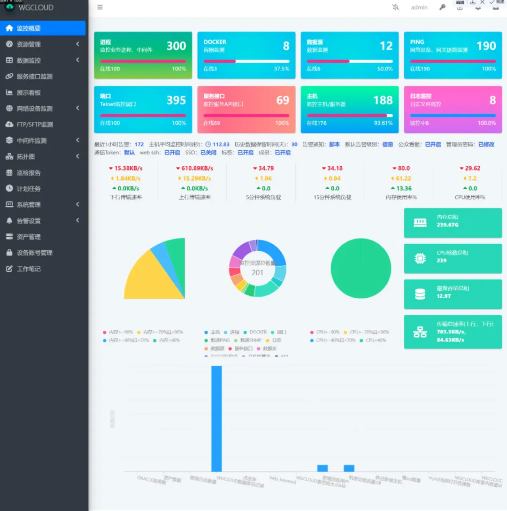This screenshot has width=507, height=511.
Task: Open the PING card showing 190
Action: tap(453, 55)
